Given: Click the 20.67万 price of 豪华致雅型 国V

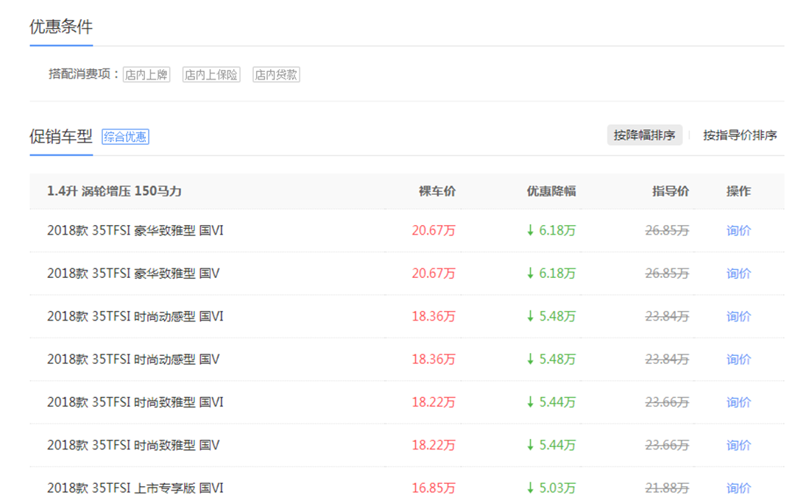Looking at the screenshot, I should point(434,274).
